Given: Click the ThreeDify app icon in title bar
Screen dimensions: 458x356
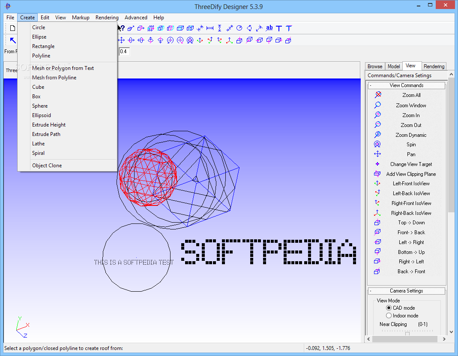Looking at the screenshot, I should tap(8, 6).
